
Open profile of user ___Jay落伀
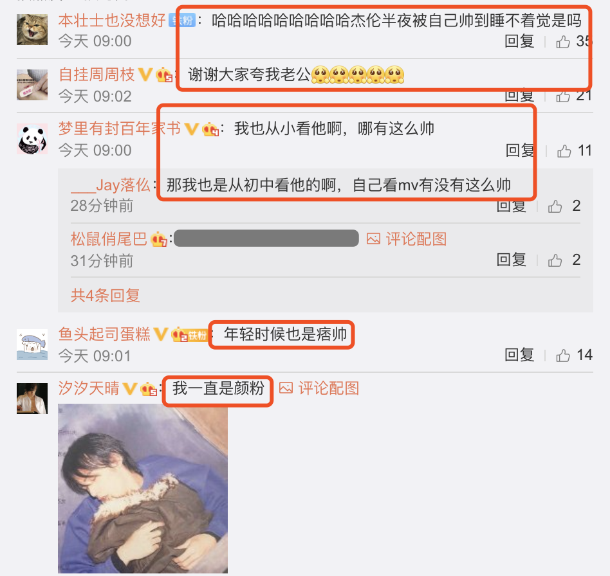coord(111,185)
